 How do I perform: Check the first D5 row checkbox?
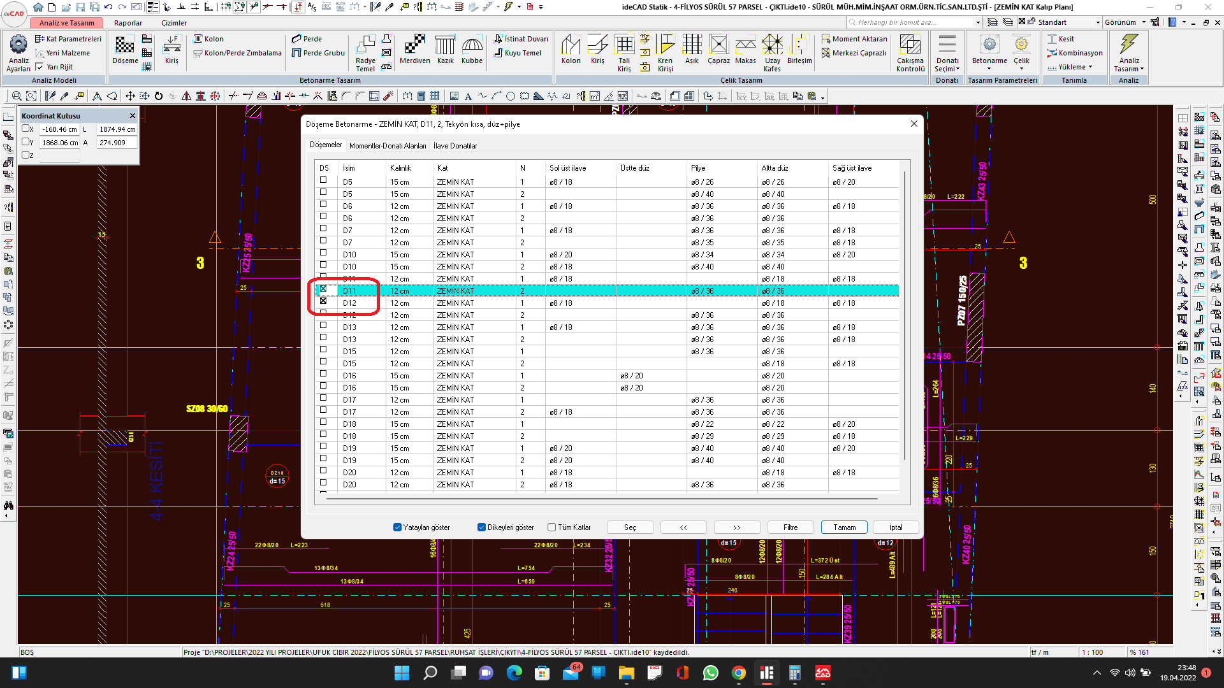point(323,180)
